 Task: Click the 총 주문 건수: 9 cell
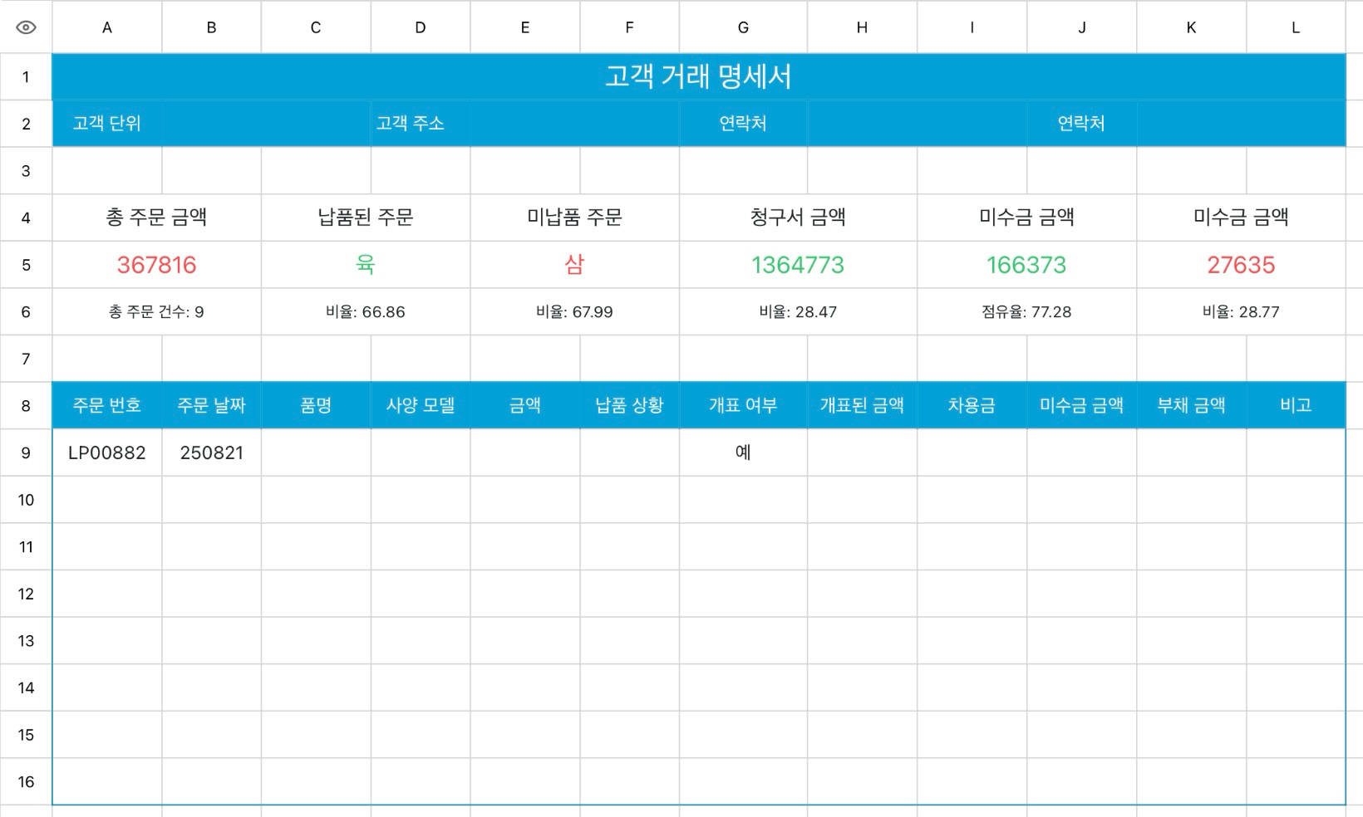tap(157, 312)
